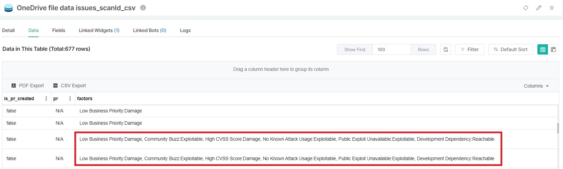Click the database icon button beside Rows

click(x=446, y=49)
